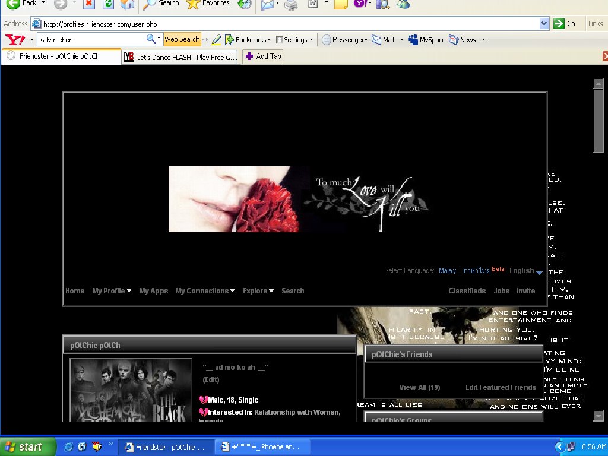Click the purple Yahoo! icon in IE toolbar

click(360, 4)
